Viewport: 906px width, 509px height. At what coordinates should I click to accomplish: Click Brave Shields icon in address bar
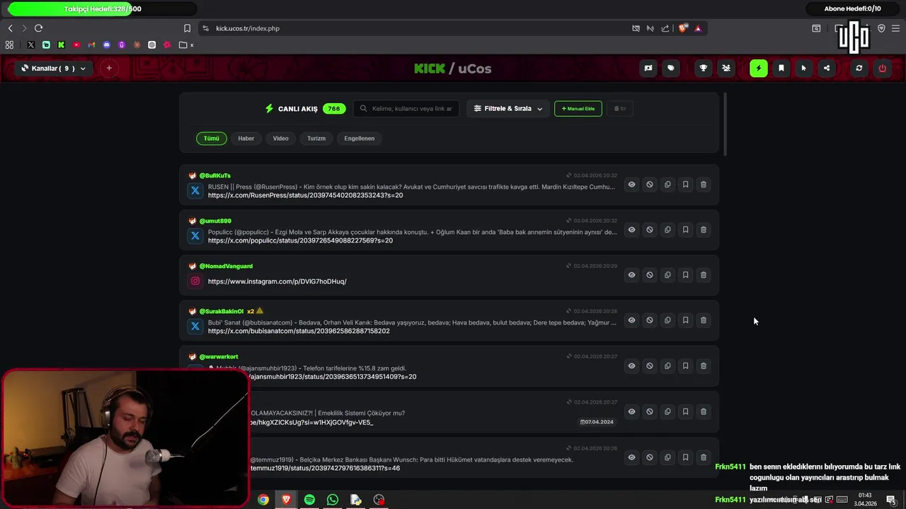pyautogui.click(x=682, y=28)
